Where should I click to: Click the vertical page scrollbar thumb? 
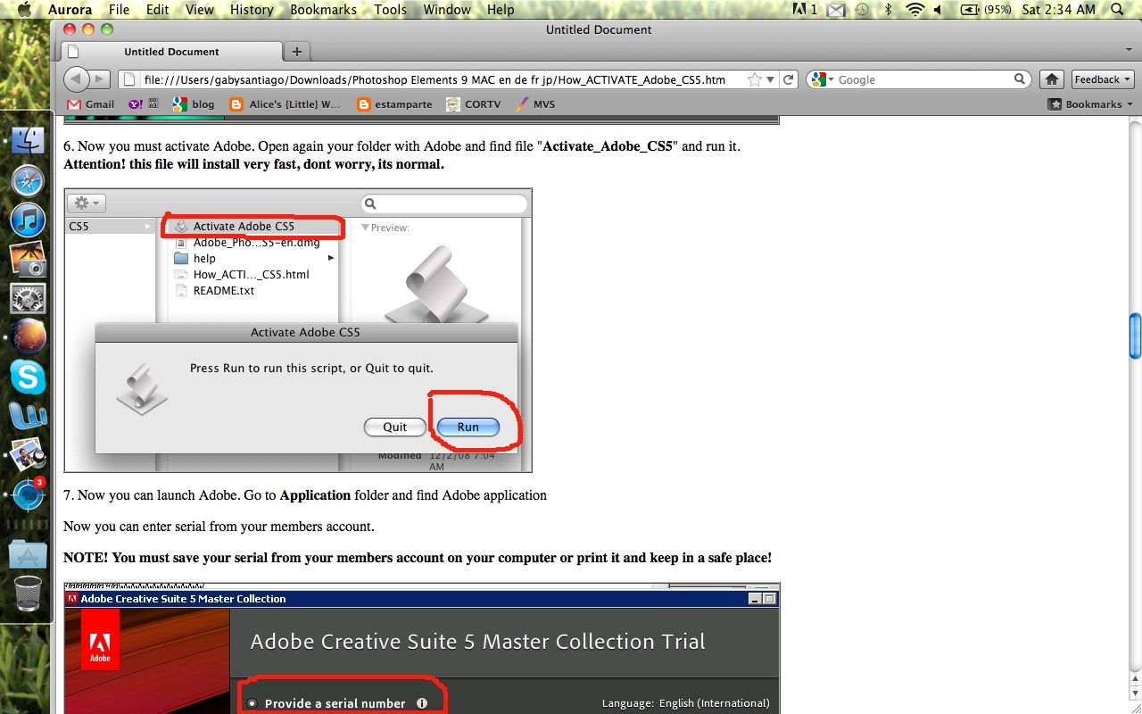1135,335
